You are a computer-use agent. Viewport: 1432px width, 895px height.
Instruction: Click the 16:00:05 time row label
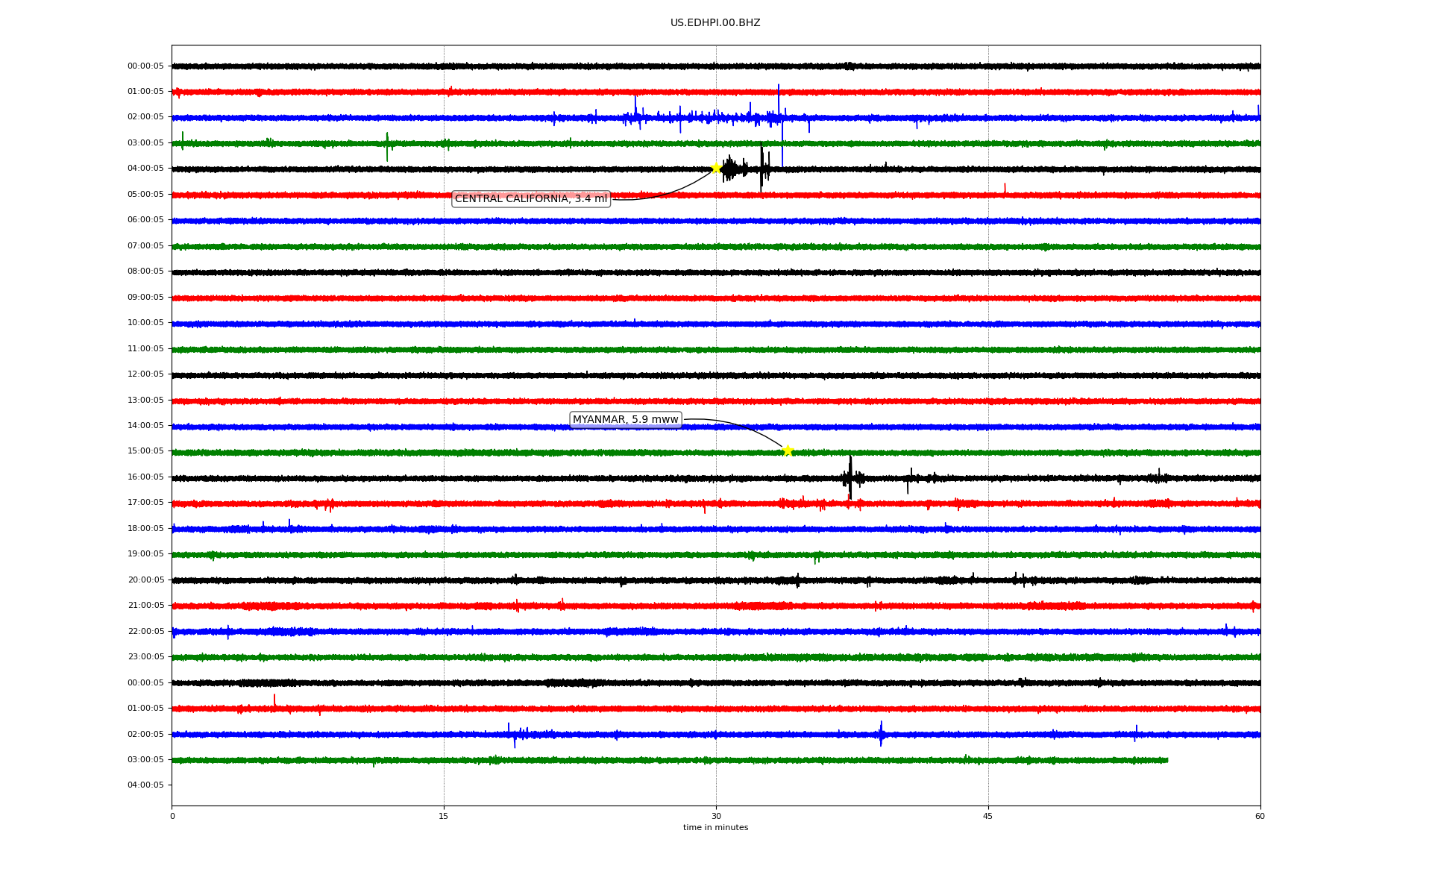click(x=145, y=477)
